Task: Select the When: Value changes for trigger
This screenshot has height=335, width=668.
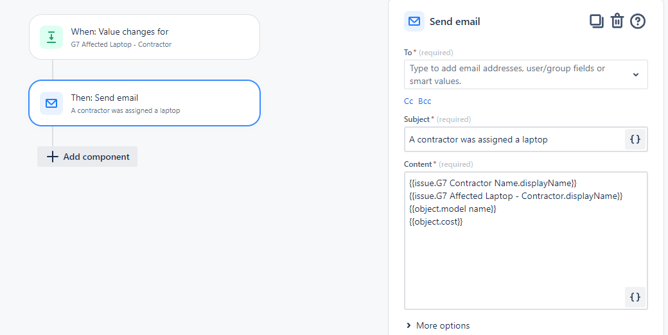Action: tap(145, 37)
